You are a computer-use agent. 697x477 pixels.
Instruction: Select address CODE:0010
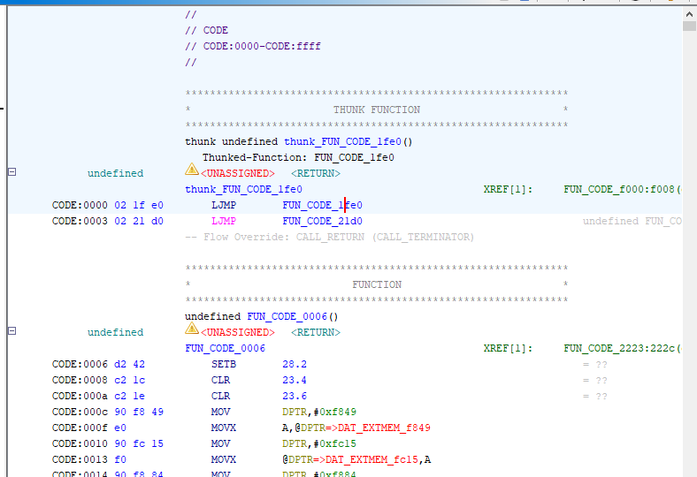[80, 444]
